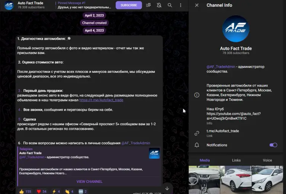Click the 78 308 subscribers text in Channel Info
The image size is (286, 194).
click(236, 53)
